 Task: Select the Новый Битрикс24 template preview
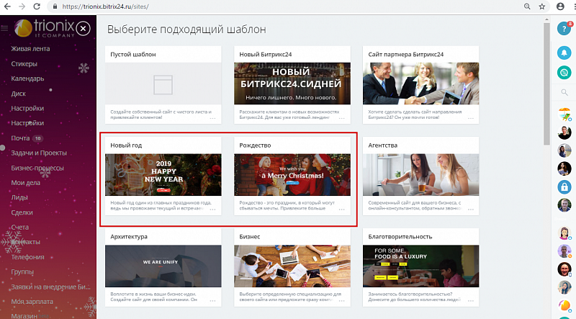292,84
